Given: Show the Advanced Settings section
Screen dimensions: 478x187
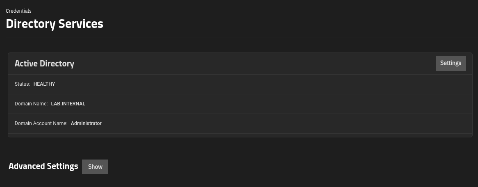Looking at the screenshot, I should (x=95, y=167).
